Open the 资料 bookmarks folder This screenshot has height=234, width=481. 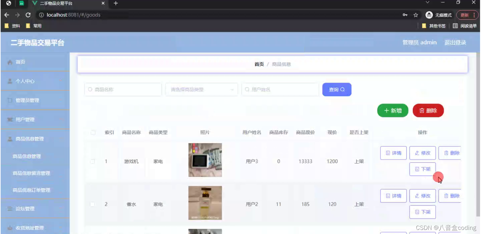coord(12,26)
